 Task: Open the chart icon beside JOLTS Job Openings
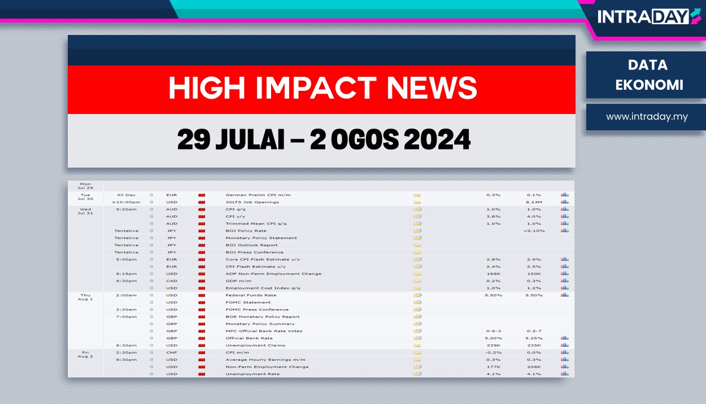[x=563, y=202]
